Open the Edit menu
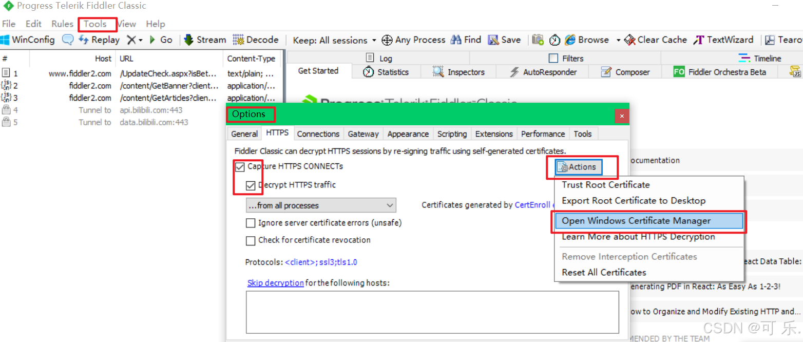The image size is (803, 342). coord(33,24)
